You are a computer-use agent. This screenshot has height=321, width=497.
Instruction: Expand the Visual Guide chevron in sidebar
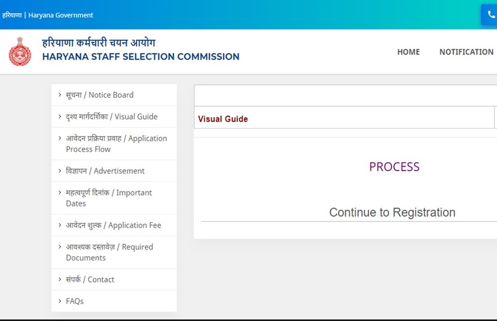60,116
